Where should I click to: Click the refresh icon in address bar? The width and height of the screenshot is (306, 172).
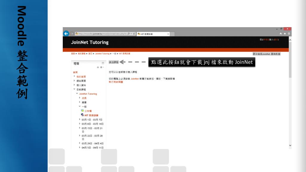point(134,34)
